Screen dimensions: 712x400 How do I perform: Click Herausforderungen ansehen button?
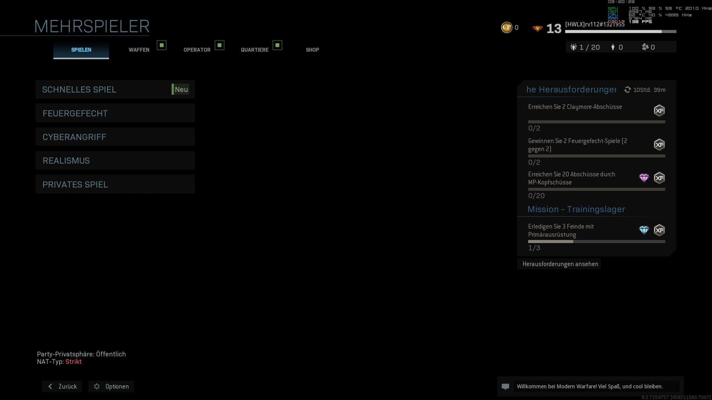coord(560,264)
